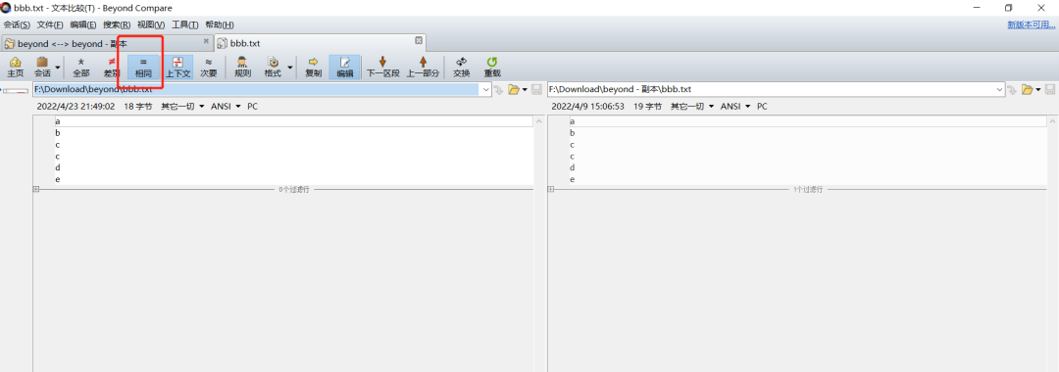Click left pane timestamp 2022/4/23 21:49:02
Screen dimensions: 1059x372
(76, 107)
